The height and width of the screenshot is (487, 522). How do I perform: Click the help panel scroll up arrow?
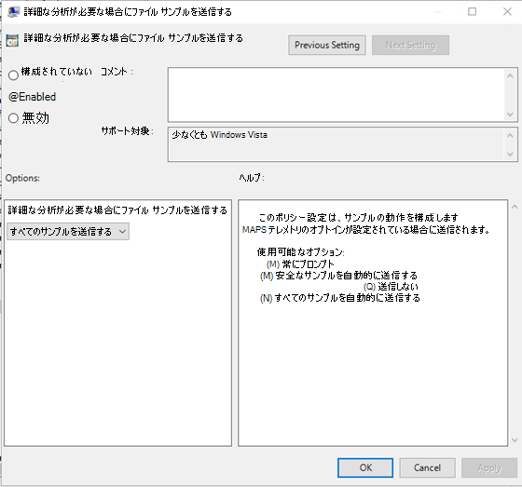pyautogui.click(x=515, y=207)
